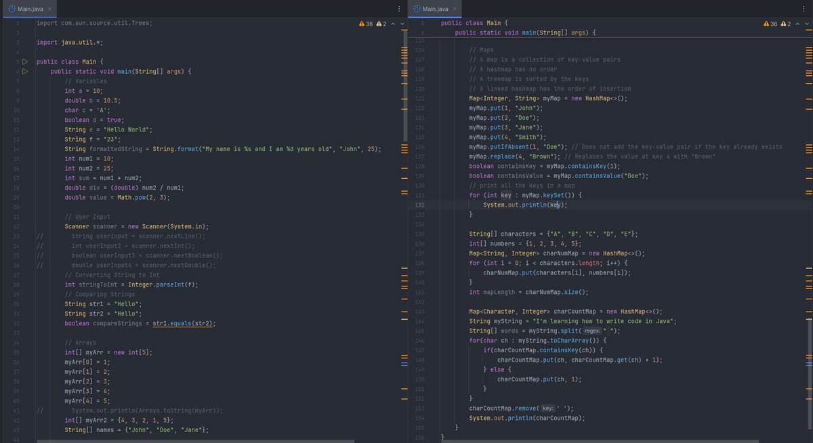Click 'System.out.println(charCountMap);' line
The height and width of the screenshot is (443, 813).
[526, 418]
